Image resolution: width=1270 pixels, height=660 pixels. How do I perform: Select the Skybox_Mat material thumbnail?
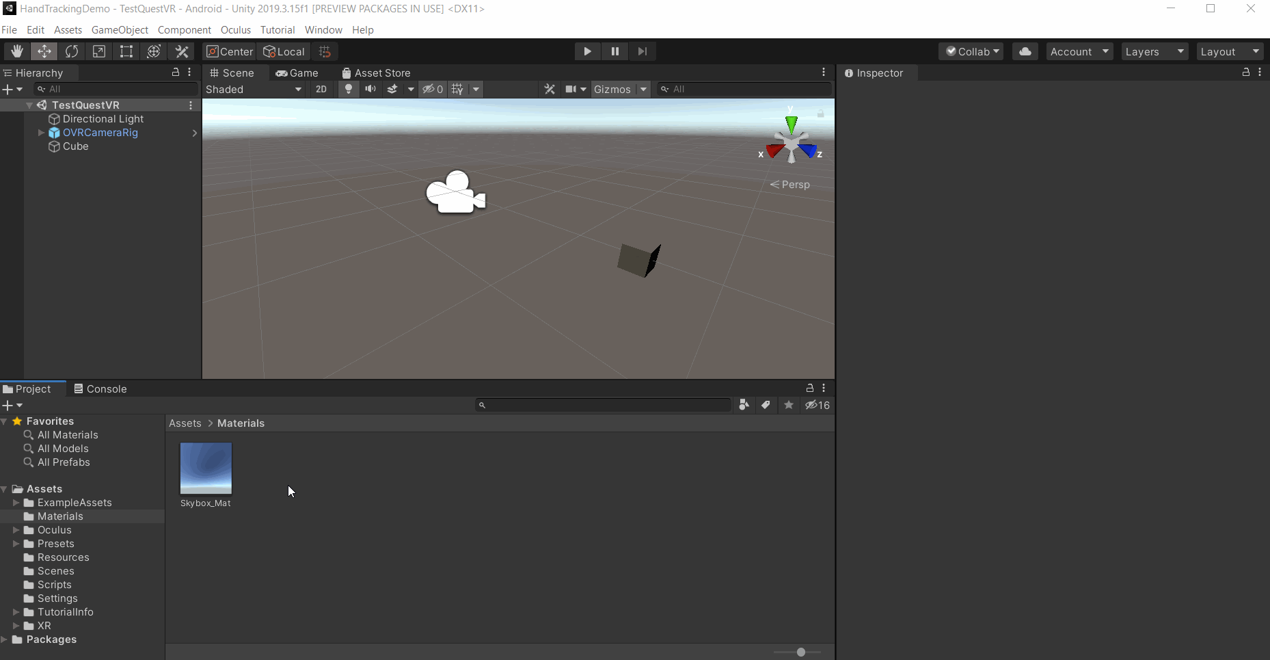(206, 468)
